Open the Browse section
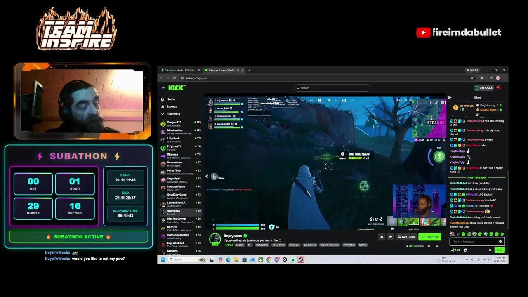528x297 pixels. [x=169, y=106]
